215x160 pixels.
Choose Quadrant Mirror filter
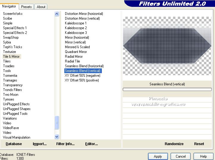coord(76,52)
